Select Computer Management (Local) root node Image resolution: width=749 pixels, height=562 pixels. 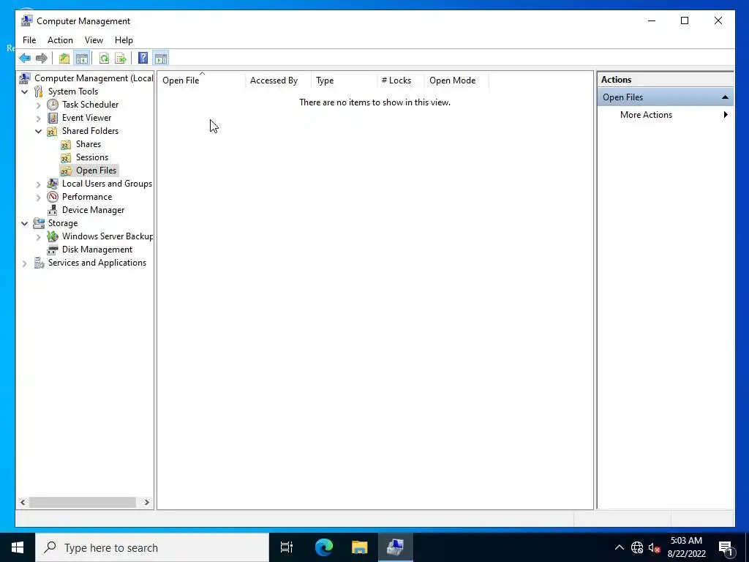coord(94,78)
